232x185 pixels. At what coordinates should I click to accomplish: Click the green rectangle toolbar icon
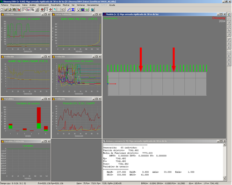point(87,10)
